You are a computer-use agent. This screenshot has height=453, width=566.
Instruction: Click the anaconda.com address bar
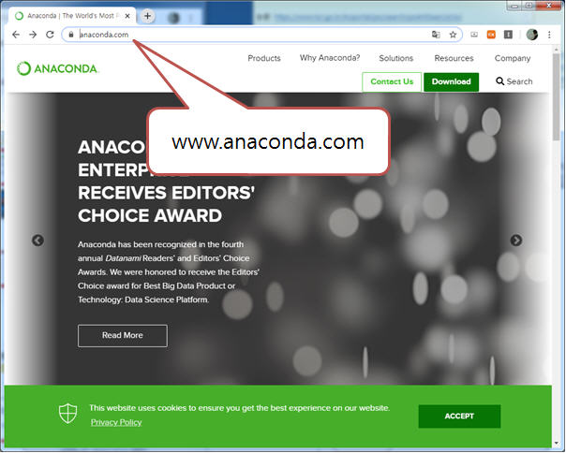tap(253, 35)
